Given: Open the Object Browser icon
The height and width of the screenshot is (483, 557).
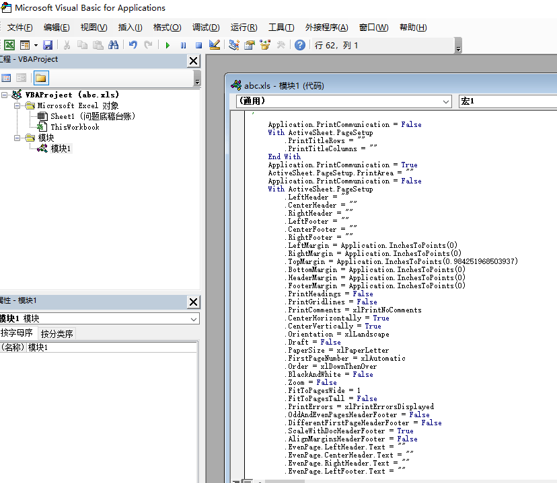Looking at the screenshot, I should coord(265,44).
